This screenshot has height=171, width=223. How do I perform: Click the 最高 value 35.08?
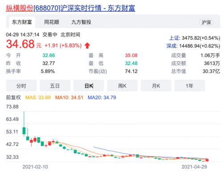pyautogui.click(x=131, y=55)
